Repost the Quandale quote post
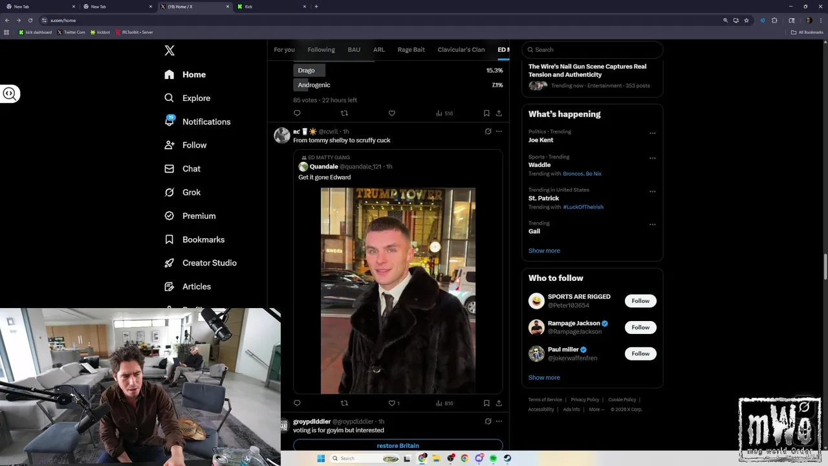Viewport: 828px width, 466px height. pos(344,403)
